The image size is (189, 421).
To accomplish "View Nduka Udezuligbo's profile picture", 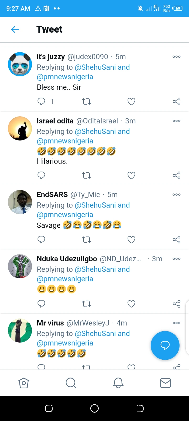I will [20, 266].
